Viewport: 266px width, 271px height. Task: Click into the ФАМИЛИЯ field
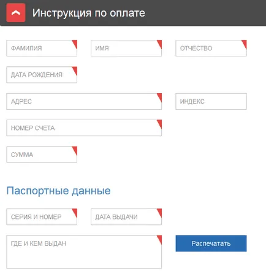pos(42,48)
